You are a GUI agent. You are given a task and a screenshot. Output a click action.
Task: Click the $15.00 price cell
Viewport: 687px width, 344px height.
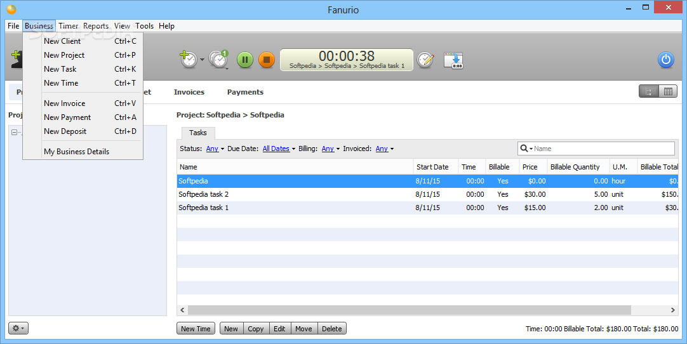click(x=535, y=208)
